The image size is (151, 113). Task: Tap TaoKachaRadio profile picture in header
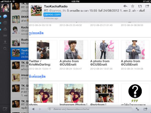pos(36,10)
